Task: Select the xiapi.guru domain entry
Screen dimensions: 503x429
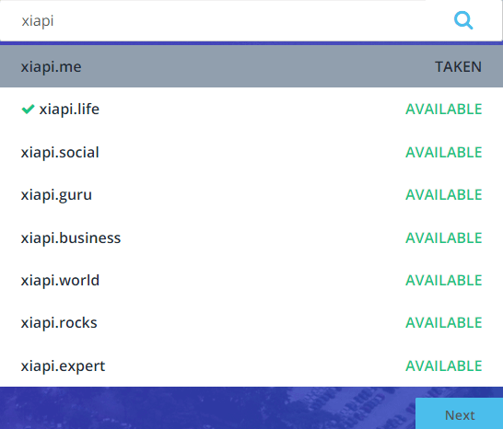Action: click(251, 194)
